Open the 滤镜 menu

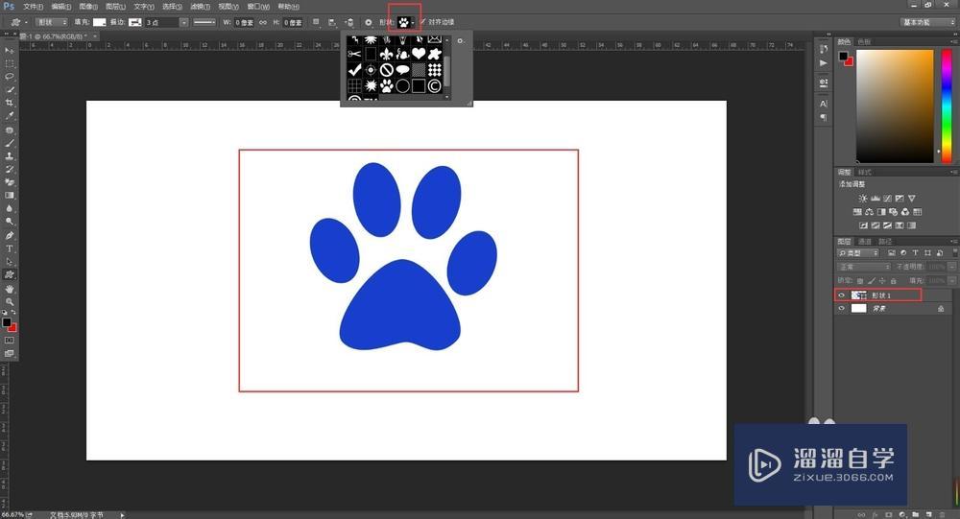pos(201,7)
